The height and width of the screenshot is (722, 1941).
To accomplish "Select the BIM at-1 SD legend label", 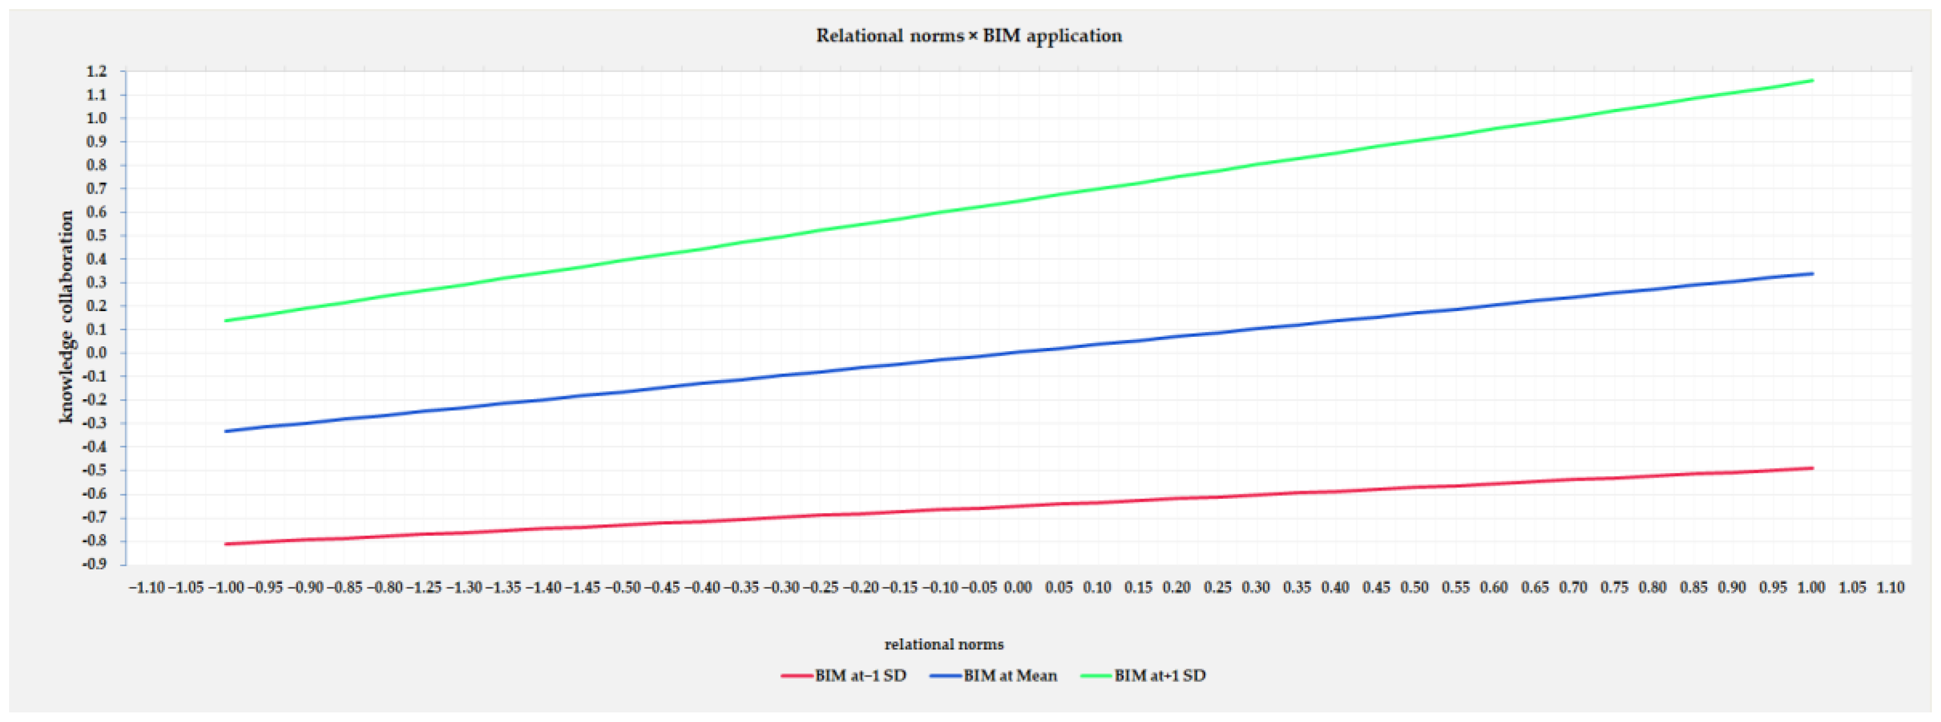I will 860,676.
